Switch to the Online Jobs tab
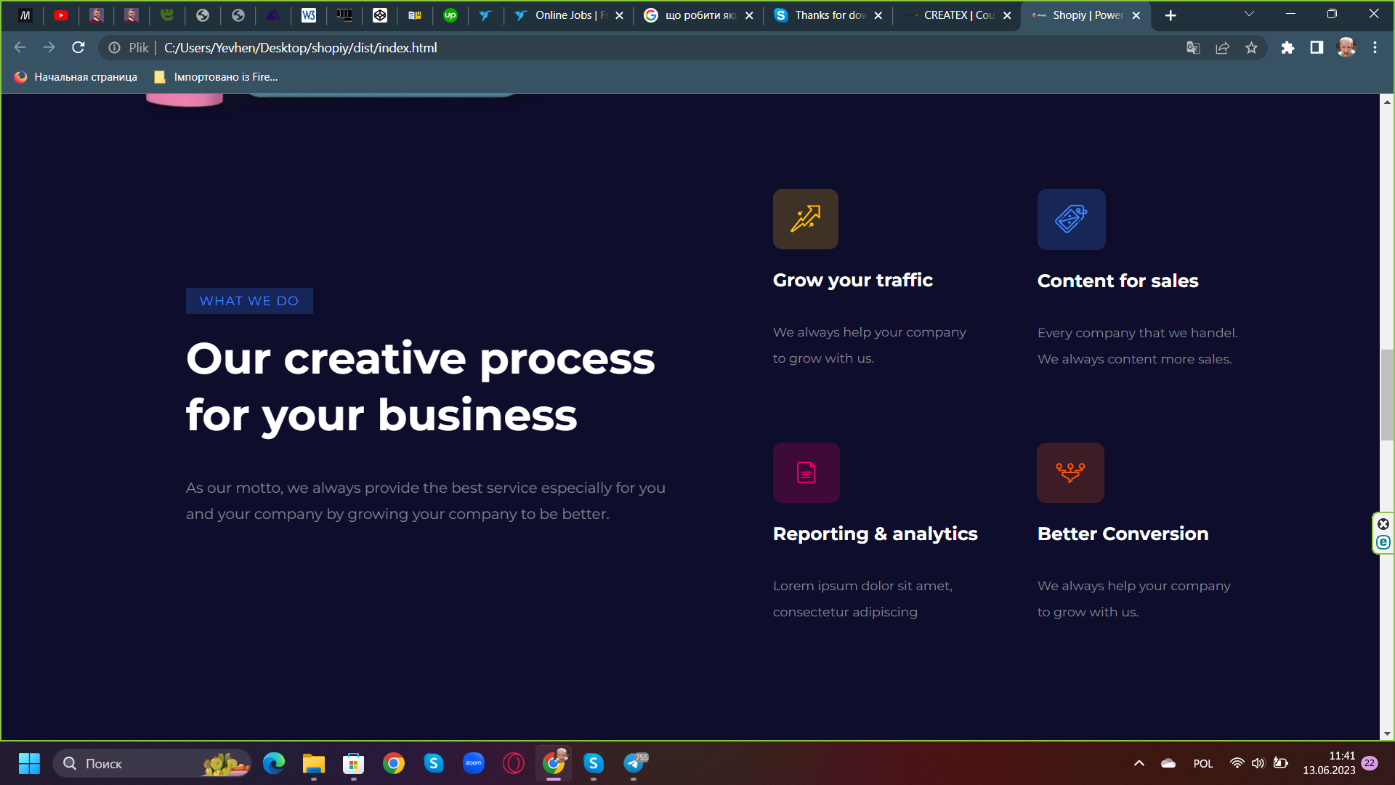The width and height of the screenshot is (1395, 785). tap(568, 15)
